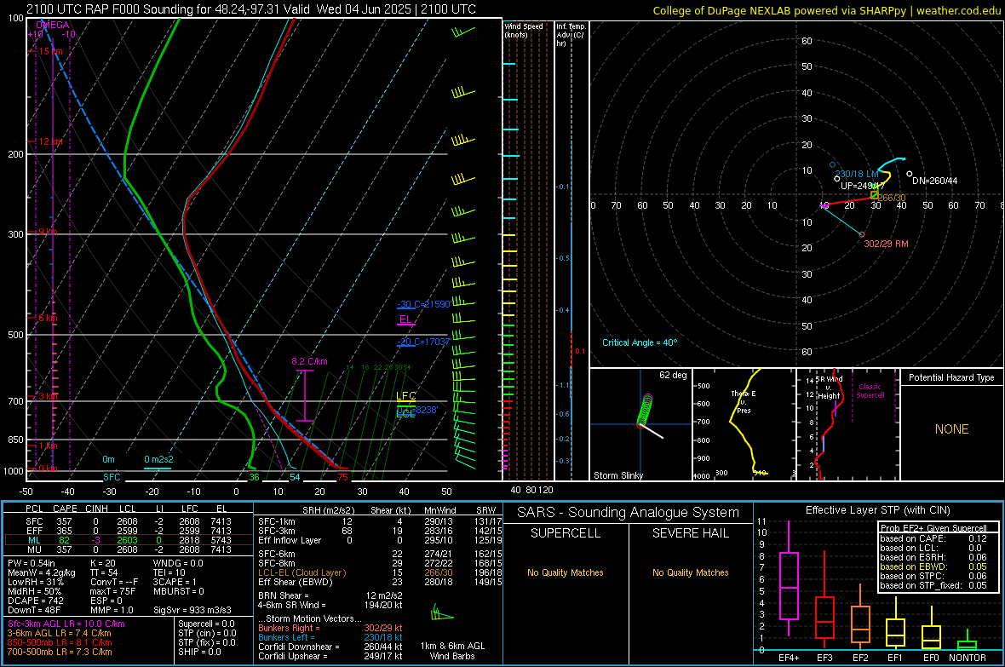
Task: Click the OMEGA label on the skew-T
Action: click(x=53, y=25)
